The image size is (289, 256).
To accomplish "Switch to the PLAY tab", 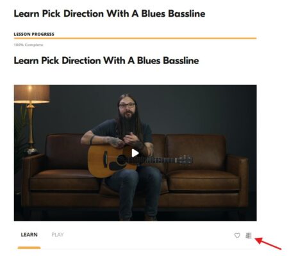I will coord(58,235).
